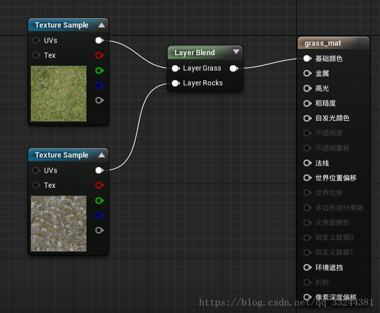Select the bottom Texture Sample node title
This screenshot has width=380, height=313.
pos(62,155)
